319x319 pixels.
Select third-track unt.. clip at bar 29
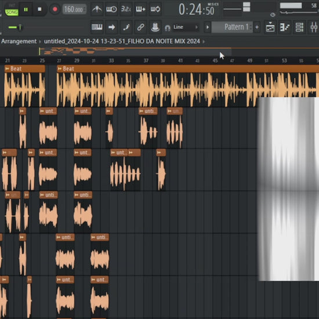82,170
